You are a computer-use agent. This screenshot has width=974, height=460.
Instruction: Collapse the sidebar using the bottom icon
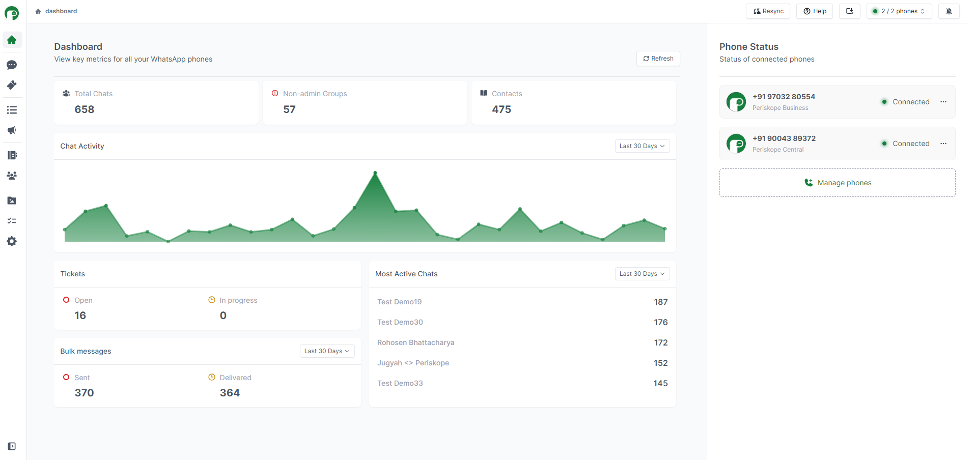coord(12,446)
